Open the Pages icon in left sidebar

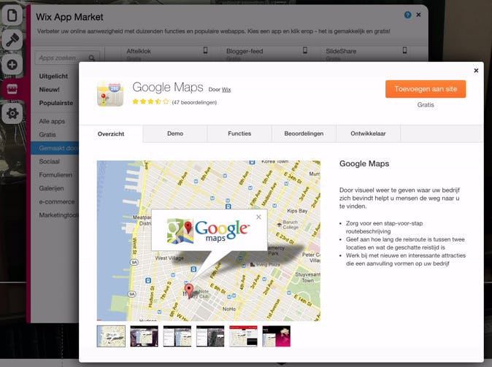[12, 15]
